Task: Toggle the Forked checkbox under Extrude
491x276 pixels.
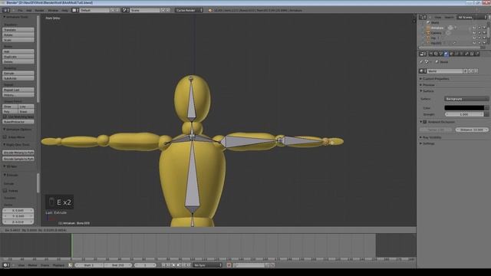Action: (5, 191)
